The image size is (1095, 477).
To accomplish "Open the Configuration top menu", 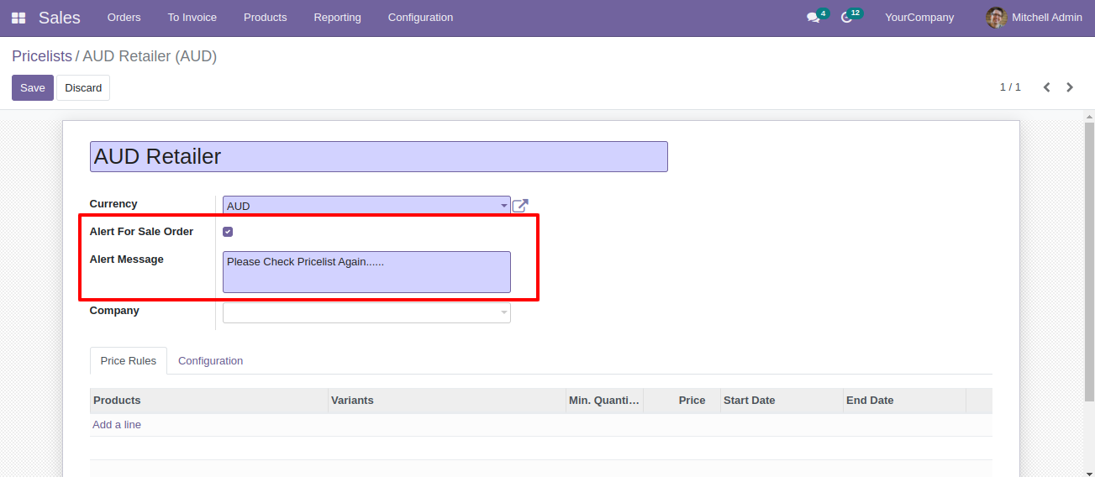I will coord(420,18).
